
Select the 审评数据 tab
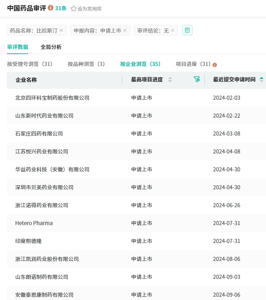(18, 47)
